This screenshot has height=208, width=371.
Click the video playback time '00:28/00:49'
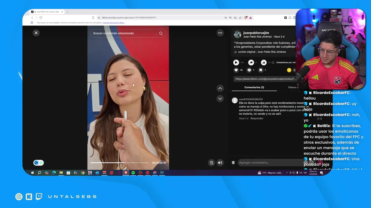(159, 163)
